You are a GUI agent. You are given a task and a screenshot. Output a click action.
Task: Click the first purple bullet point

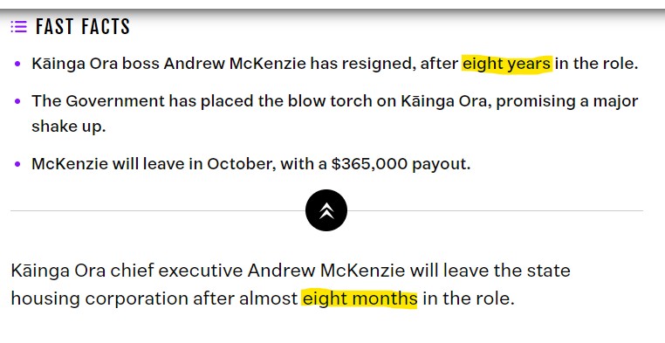[17, 64]
